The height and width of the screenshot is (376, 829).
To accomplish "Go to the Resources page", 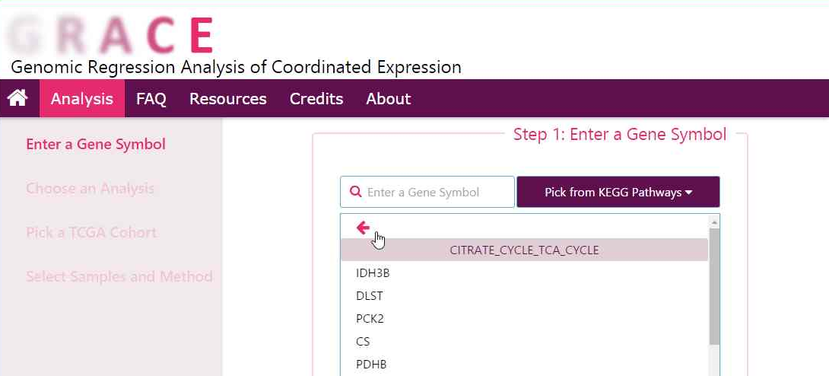I will click(228, 98).
